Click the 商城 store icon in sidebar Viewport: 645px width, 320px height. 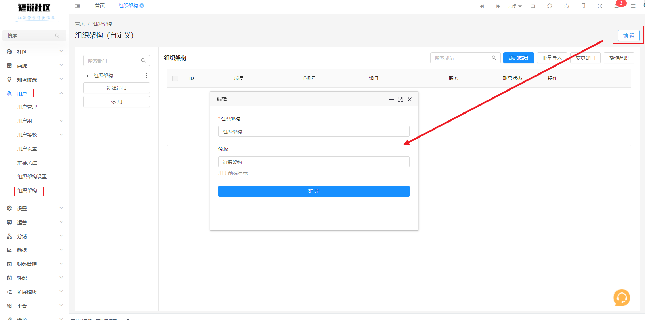9,65
